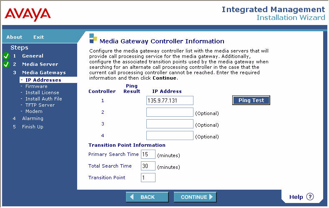
Task: Edit the Total Search Time field
Action: click(148, 166)
